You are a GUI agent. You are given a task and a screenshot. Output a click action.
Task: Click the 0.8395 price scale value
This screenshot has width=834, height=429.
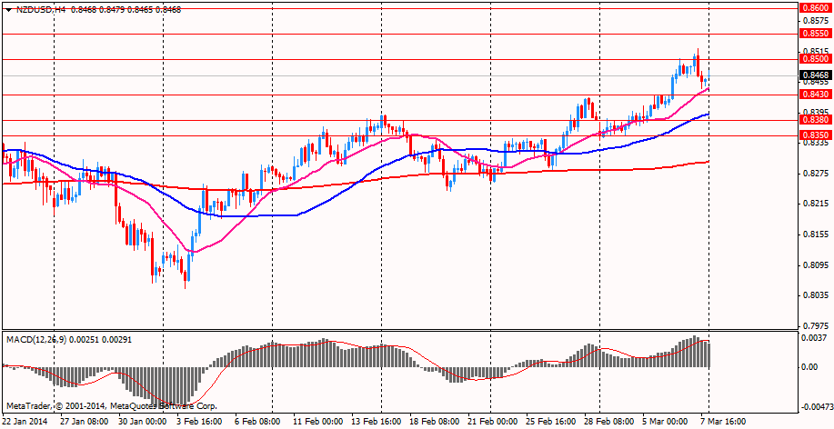coord(816,112)
